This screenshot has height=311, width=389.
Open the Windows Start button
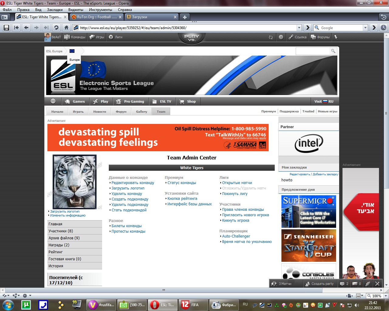pos(8,305)
